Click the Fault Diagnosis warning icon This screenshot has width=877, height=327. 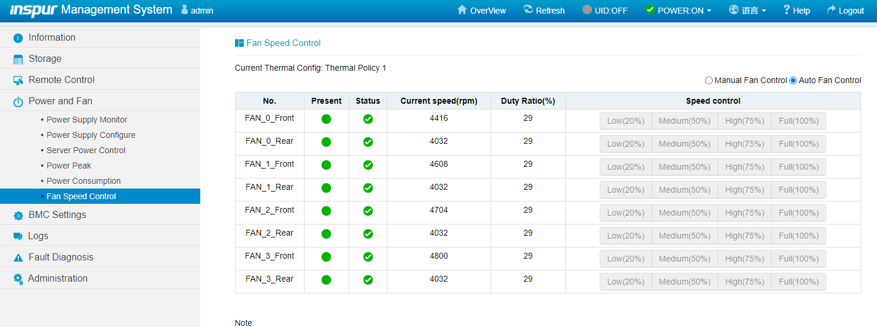pos(18,257)
